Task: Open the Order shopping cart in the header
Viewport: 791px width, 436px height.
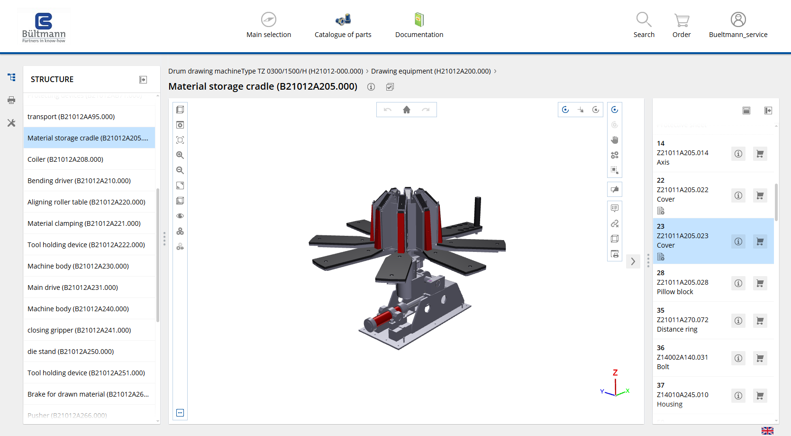Action: point(682,25)
